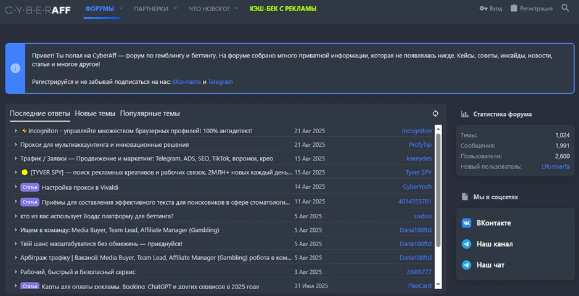Open the Партнерки dropdown arrow
Screen dimensions: 579x296
coord(176,9)
